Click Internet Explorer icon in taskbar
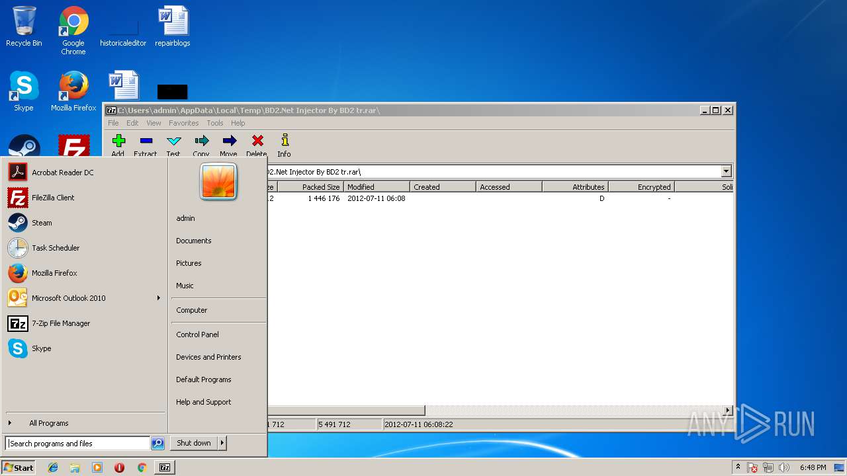 point(53,467)
